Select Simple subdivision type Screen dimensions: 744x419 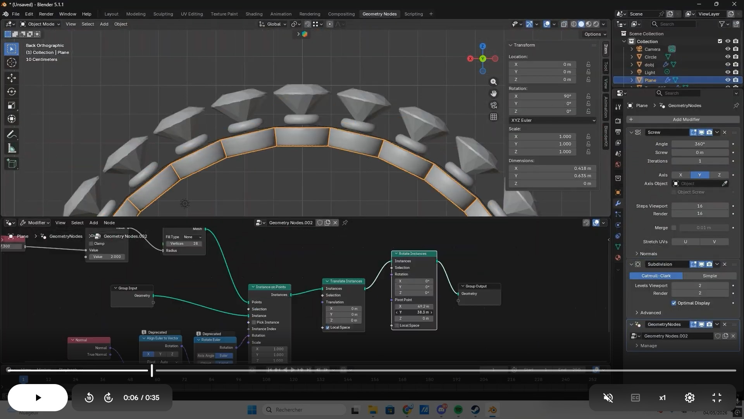pyautogui.click(x=710, y=276)
